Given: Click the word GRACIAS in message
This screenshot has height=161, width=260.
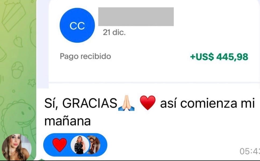Looking at the screenshot, I should pyautogui.click(x=90, y=103).
